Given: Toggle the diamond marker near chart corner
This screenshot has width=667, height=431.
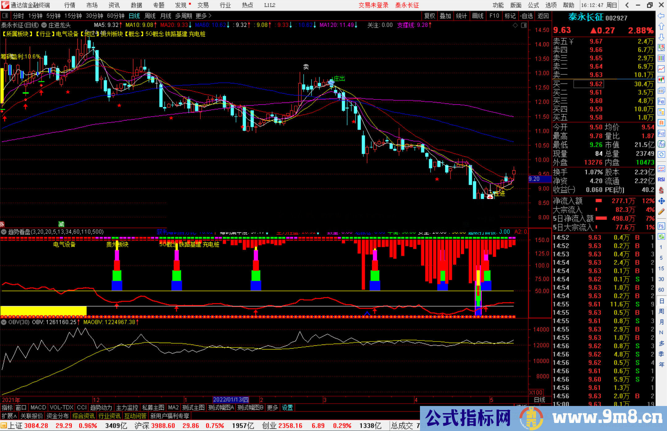Looking at the screenshot, I should point(515,25).
